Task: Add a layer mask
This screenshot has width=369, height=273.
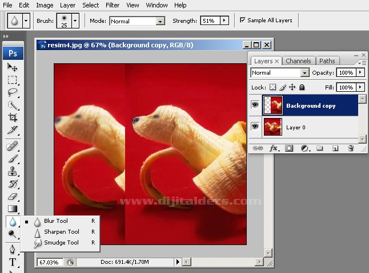Action: point(289,148)
